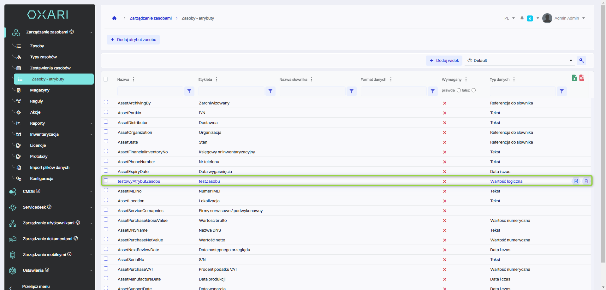Select the 'fałsz' radio filter
Screen dimensions: 606x290
tap(473, 91)
